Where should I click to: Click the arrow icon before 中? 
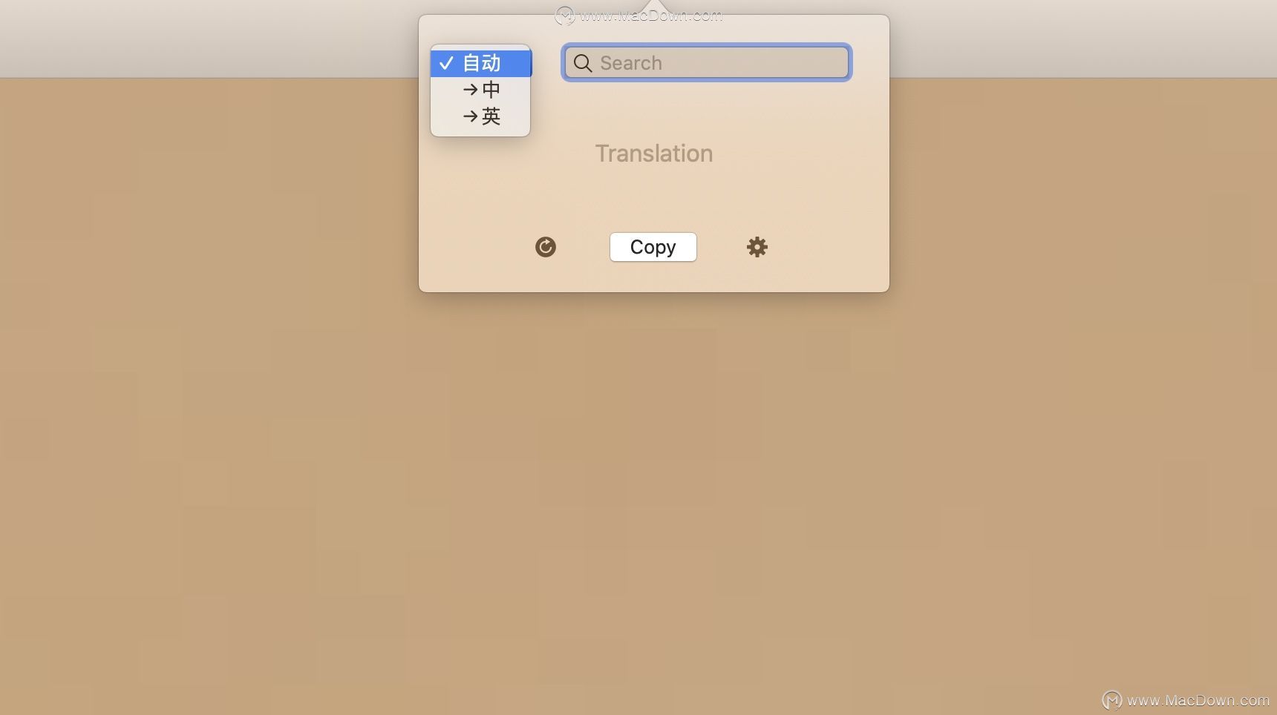[x=470, y=90]
